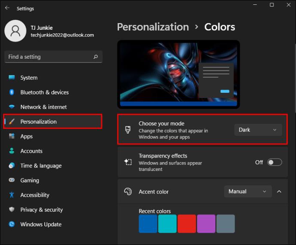Click the techjunkie2022@outlook.com account link
Viewport: 296px width, 245px height.
62,35
